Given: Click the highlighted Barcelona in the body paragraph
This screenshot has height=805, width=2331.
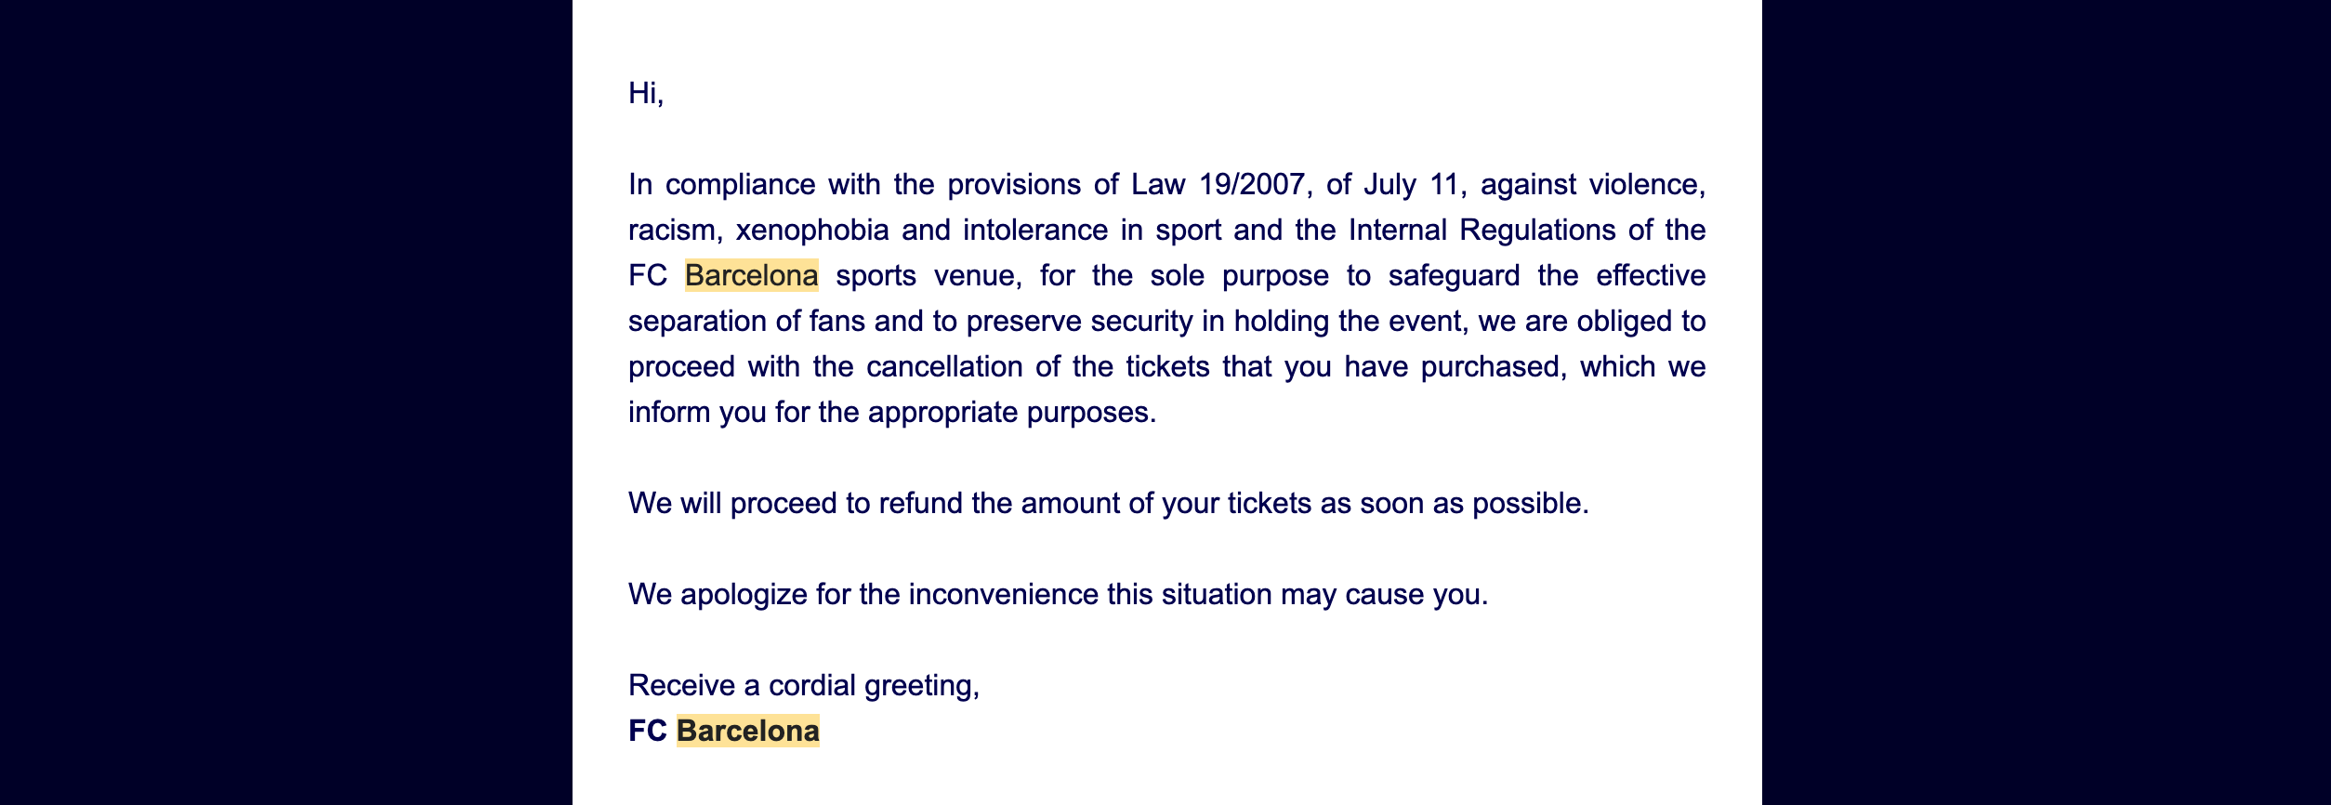Looking at the screenshot, I should click(751, 276).
